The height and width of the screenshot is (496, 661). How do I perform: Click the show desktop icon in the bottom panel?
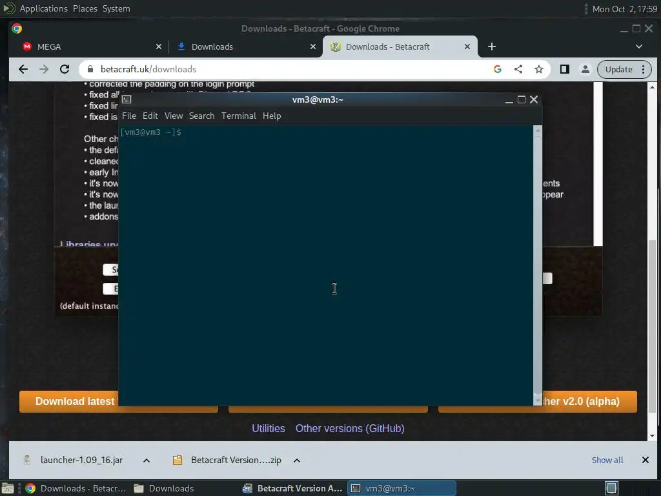point(8,488)
